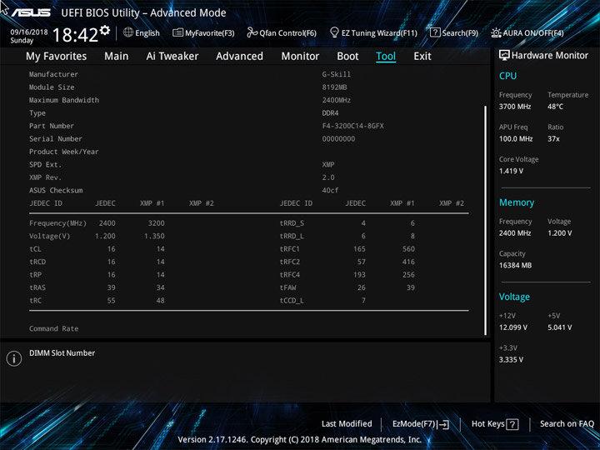The height and width of the screenshot is (450, 600).
Task: Click the tCL row label
Action: pos(35,249)
